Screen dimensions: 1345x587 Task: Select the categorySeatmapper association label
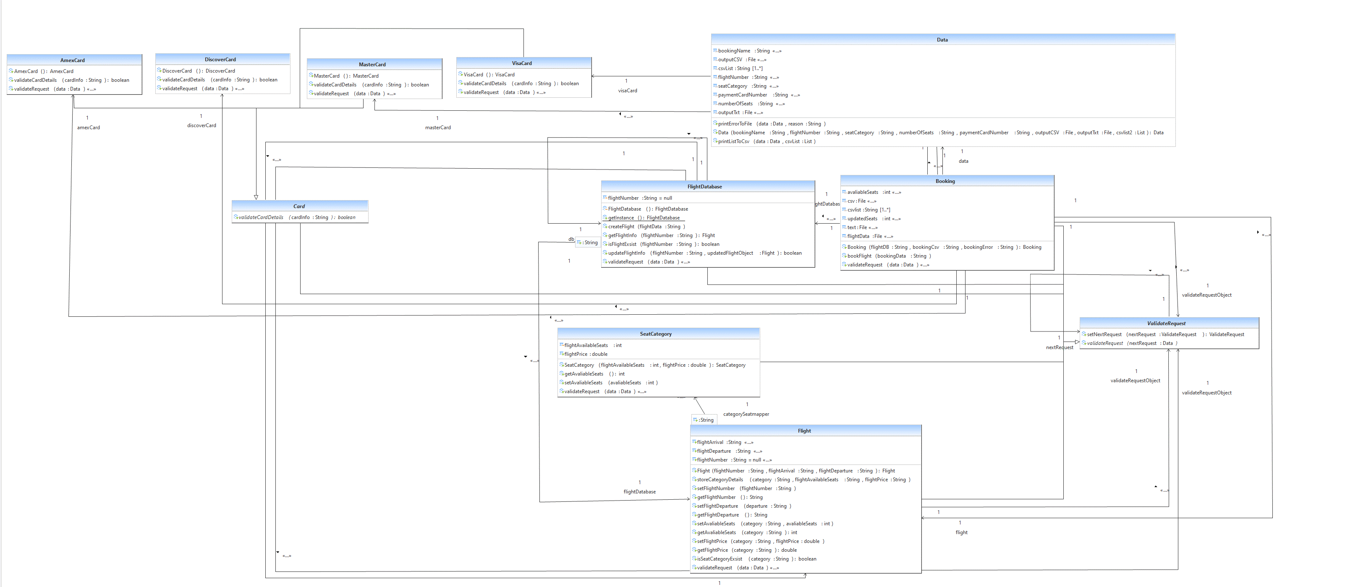pyautogui.click(x=746, y=414)
